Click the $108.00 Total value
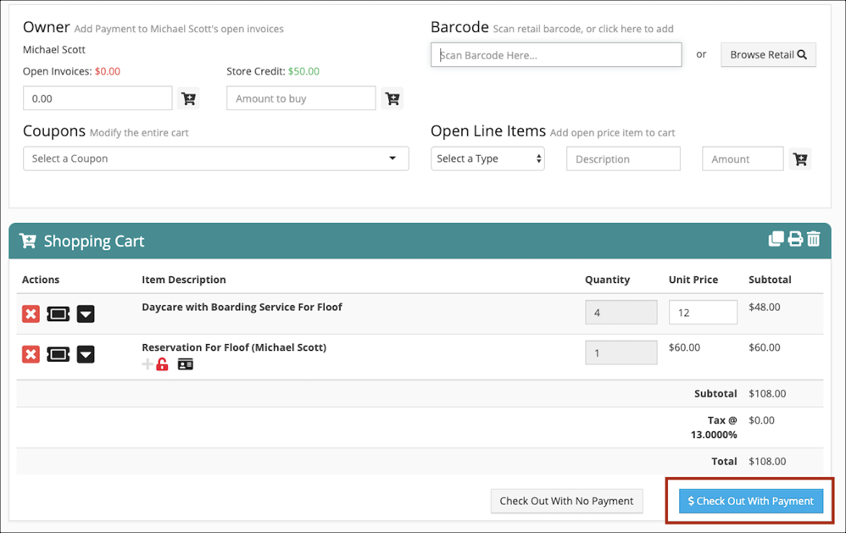 point(767,461)
